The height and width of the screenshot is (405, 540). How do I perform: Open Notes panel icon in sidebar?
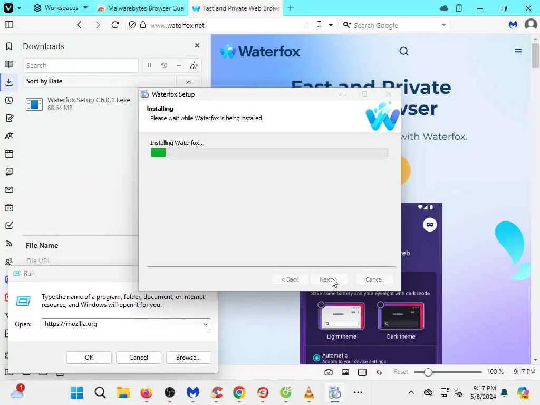click(9, 118)
